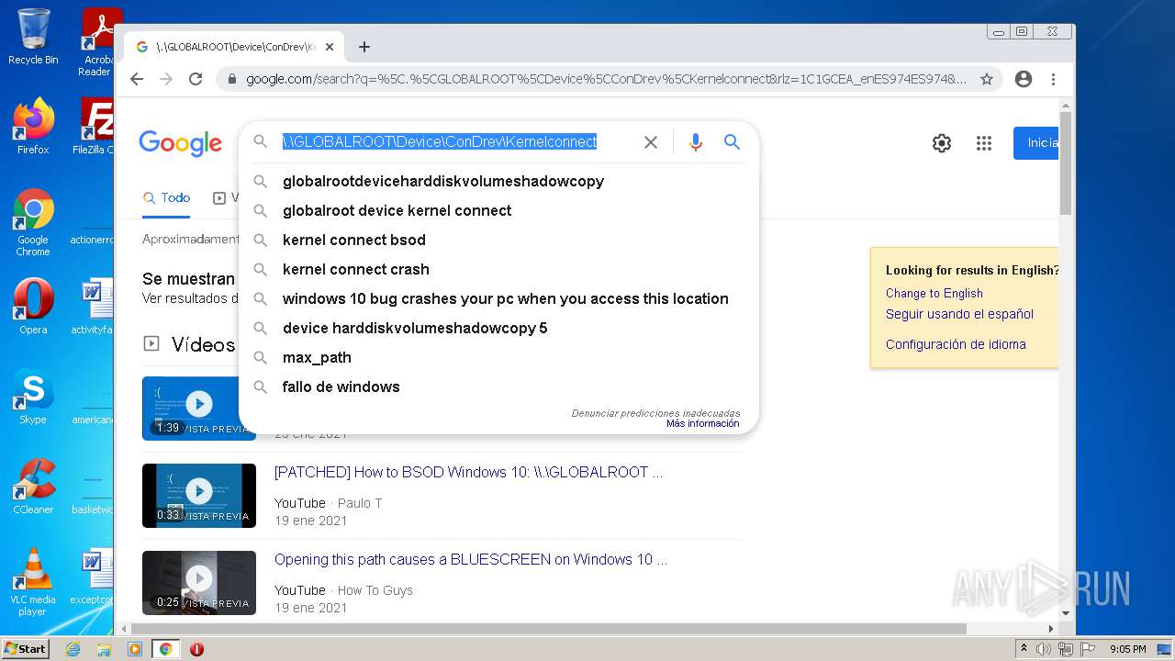The height and width of the screenshot is (661, 1175).
Task: Open Chrome's three-dot menu
Action: click(1054, 79)
